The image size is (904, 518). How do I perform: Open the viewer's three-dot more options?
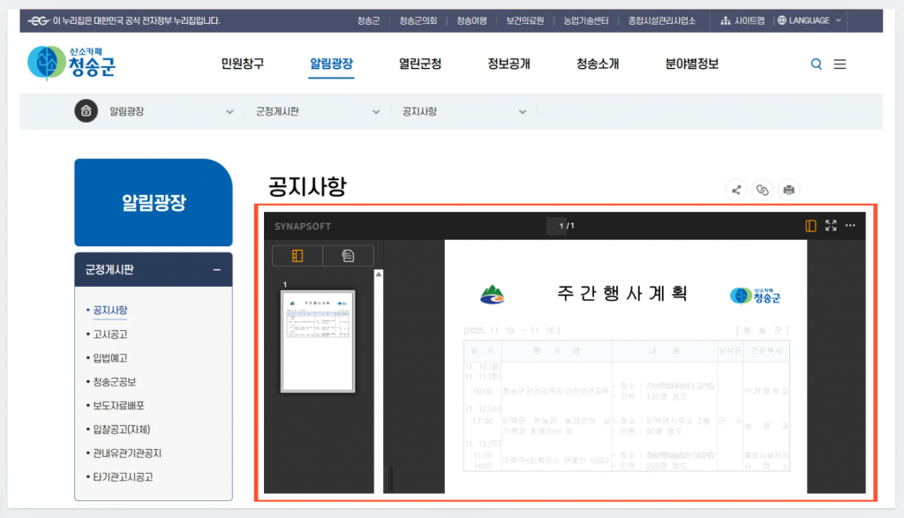pos(850,226)
